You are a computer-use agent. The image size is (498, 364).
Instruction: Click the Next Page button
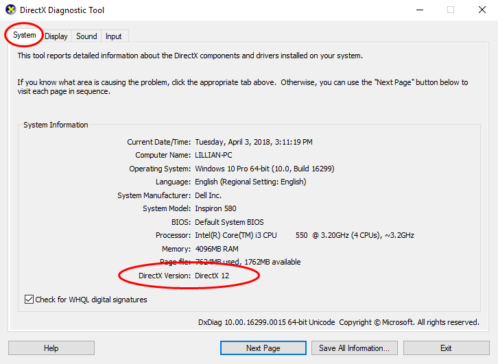coord(263,348)
